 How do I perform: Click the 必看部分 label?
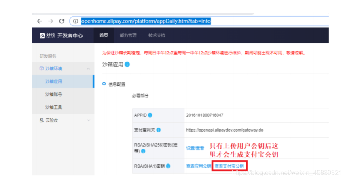(140, 96)
